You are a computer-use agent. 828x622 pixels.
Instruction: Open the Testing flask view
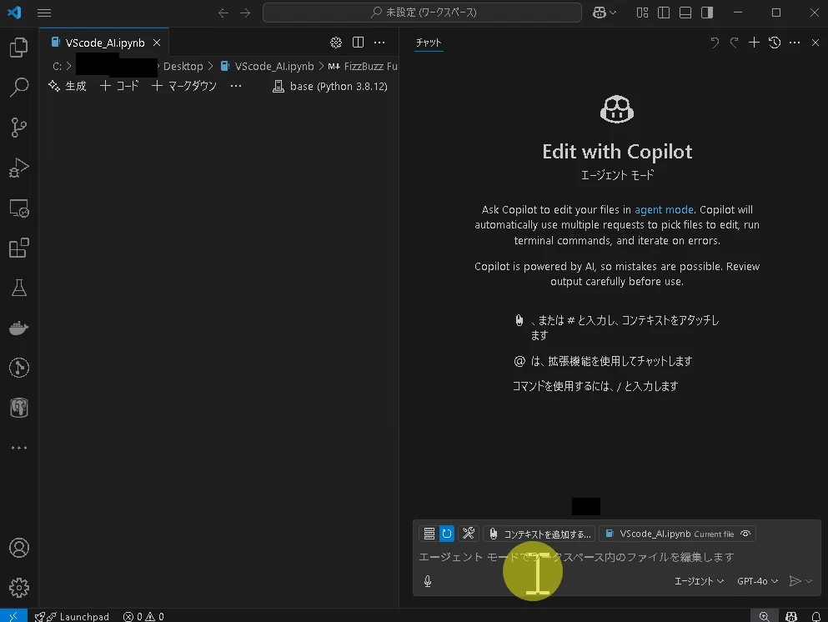tap(19, 288)
